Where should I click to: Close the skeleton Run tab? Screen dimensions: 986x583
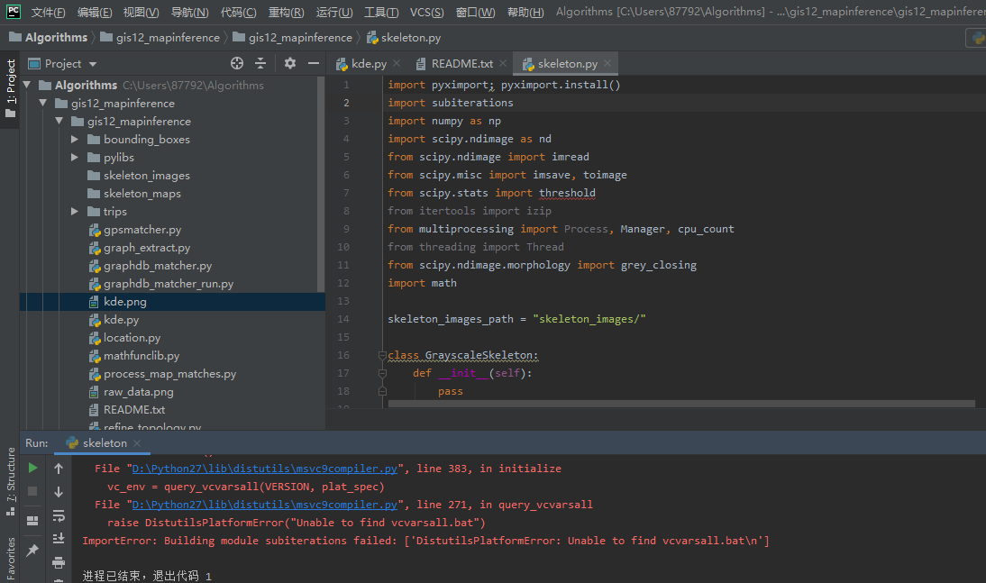click(x=136, y=442)
